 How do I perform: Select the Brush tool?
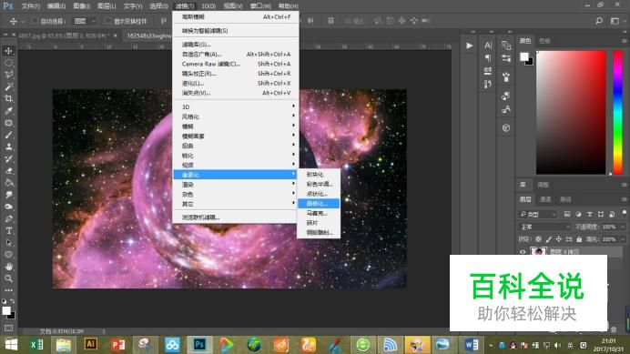[8, 135]
